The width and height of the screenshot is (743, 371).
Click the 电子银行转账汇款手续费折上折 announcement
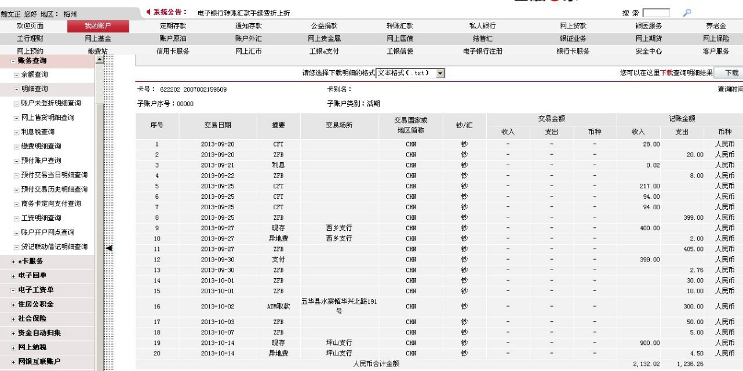[243, 13]
